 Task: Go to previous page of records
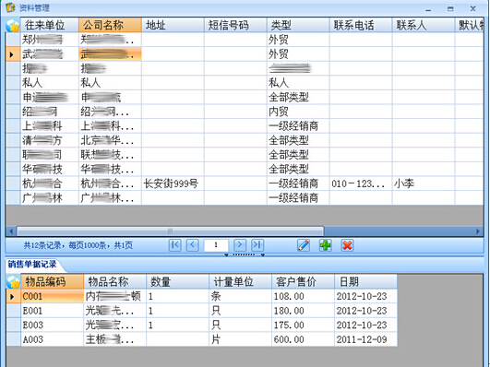click(x=193, y=245)
